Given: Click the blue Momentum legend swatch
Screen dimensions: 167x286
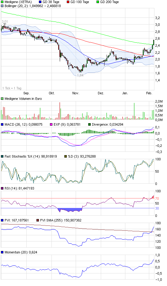Looking at the screenshot, I should click(2, 252).
